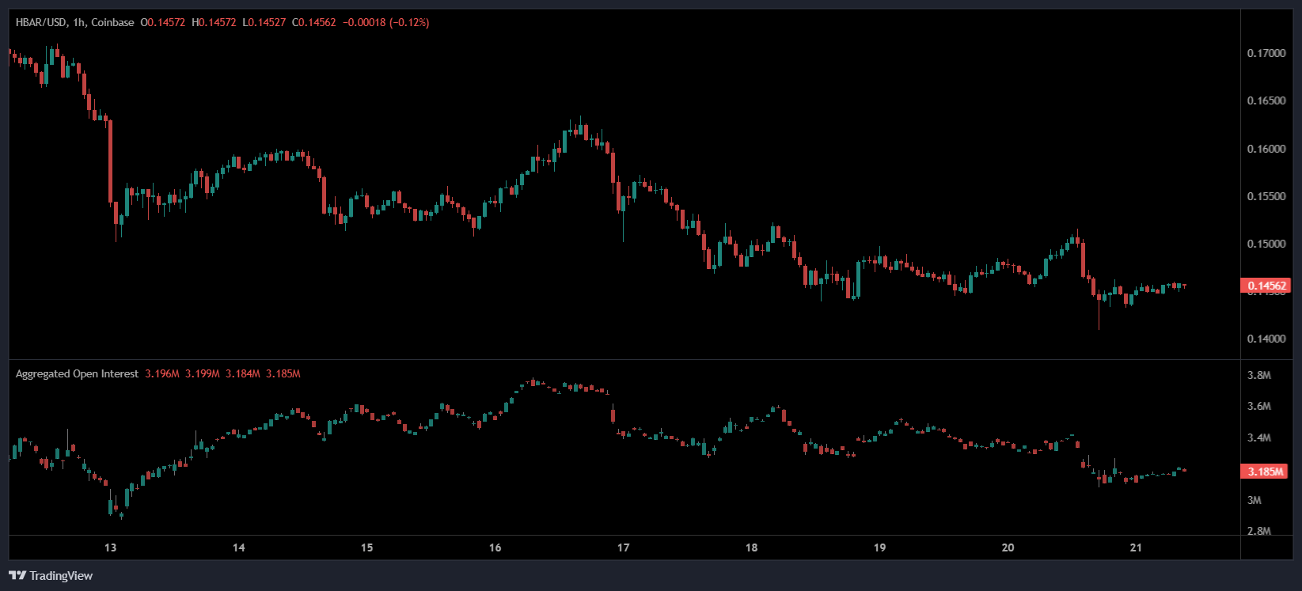This screenshot has height=591, width=1302.
Task: Click the 0.15000 price axis label
Action: 1266,244
